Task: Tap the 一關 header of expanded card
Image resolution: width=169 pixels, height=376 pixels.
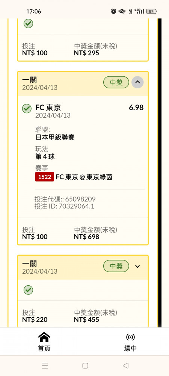Action: (x=29, y=80)
